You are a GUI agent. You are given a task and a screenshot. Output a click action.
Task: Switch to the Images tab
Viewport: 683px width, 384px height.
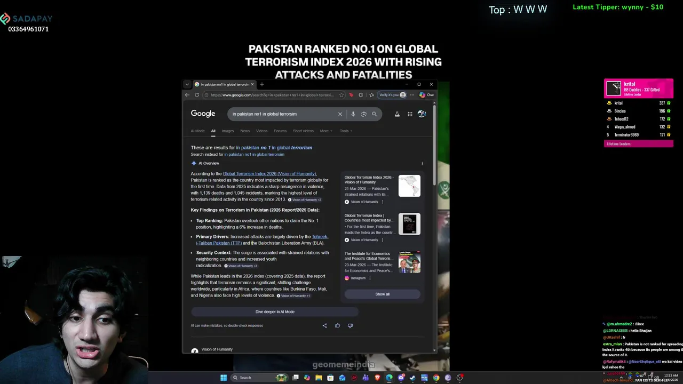pyautogui.click(x=227, y=131)
